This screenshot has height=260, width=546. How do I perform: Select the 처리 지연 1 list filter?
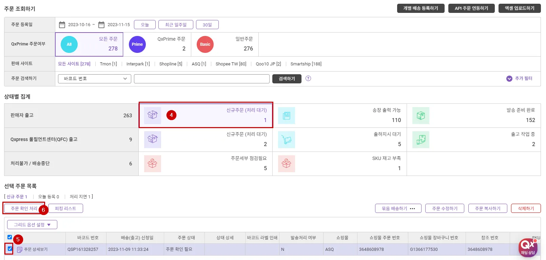coord(80,197)
